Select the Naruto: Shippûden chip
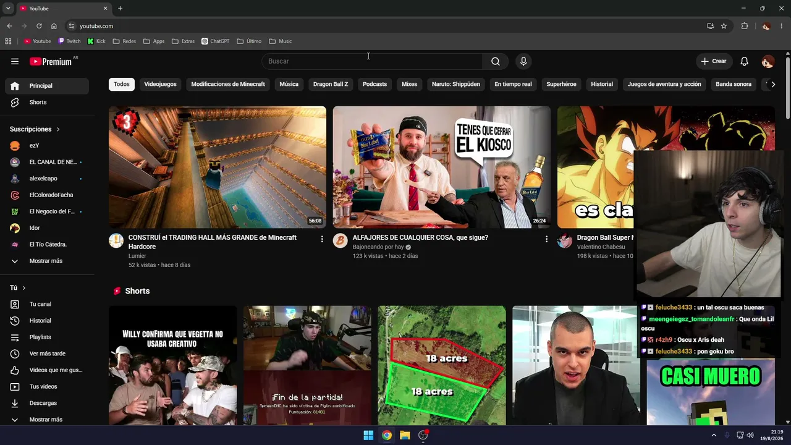The width and height of the screenshot is (791, 445). point(456,84)
